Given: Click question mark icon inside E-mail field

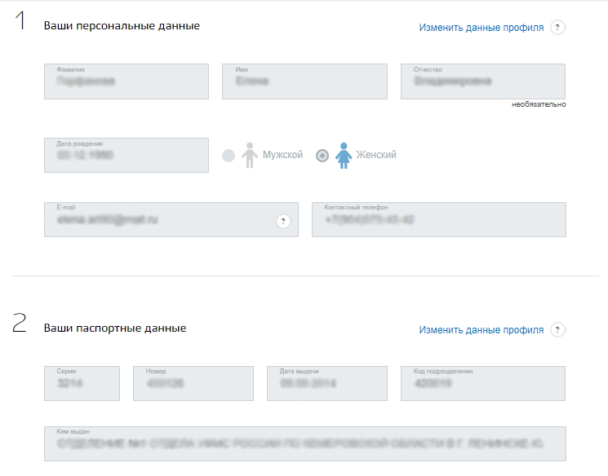Looking at the screenshot, I should click(x=283, y=221).
